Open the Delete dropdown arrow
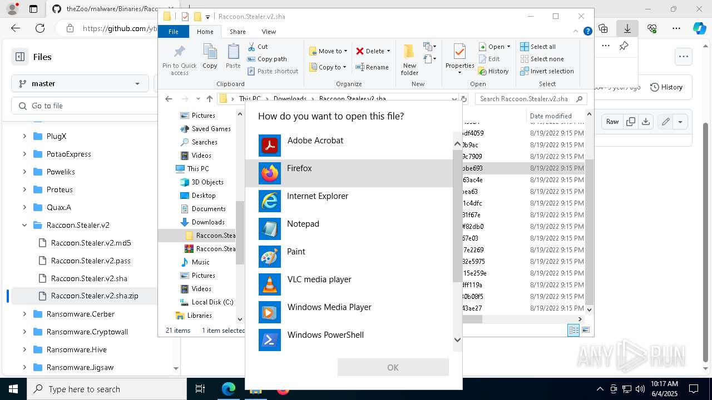Viewport: 712px width, 400px height. click(x=388, y=51)
